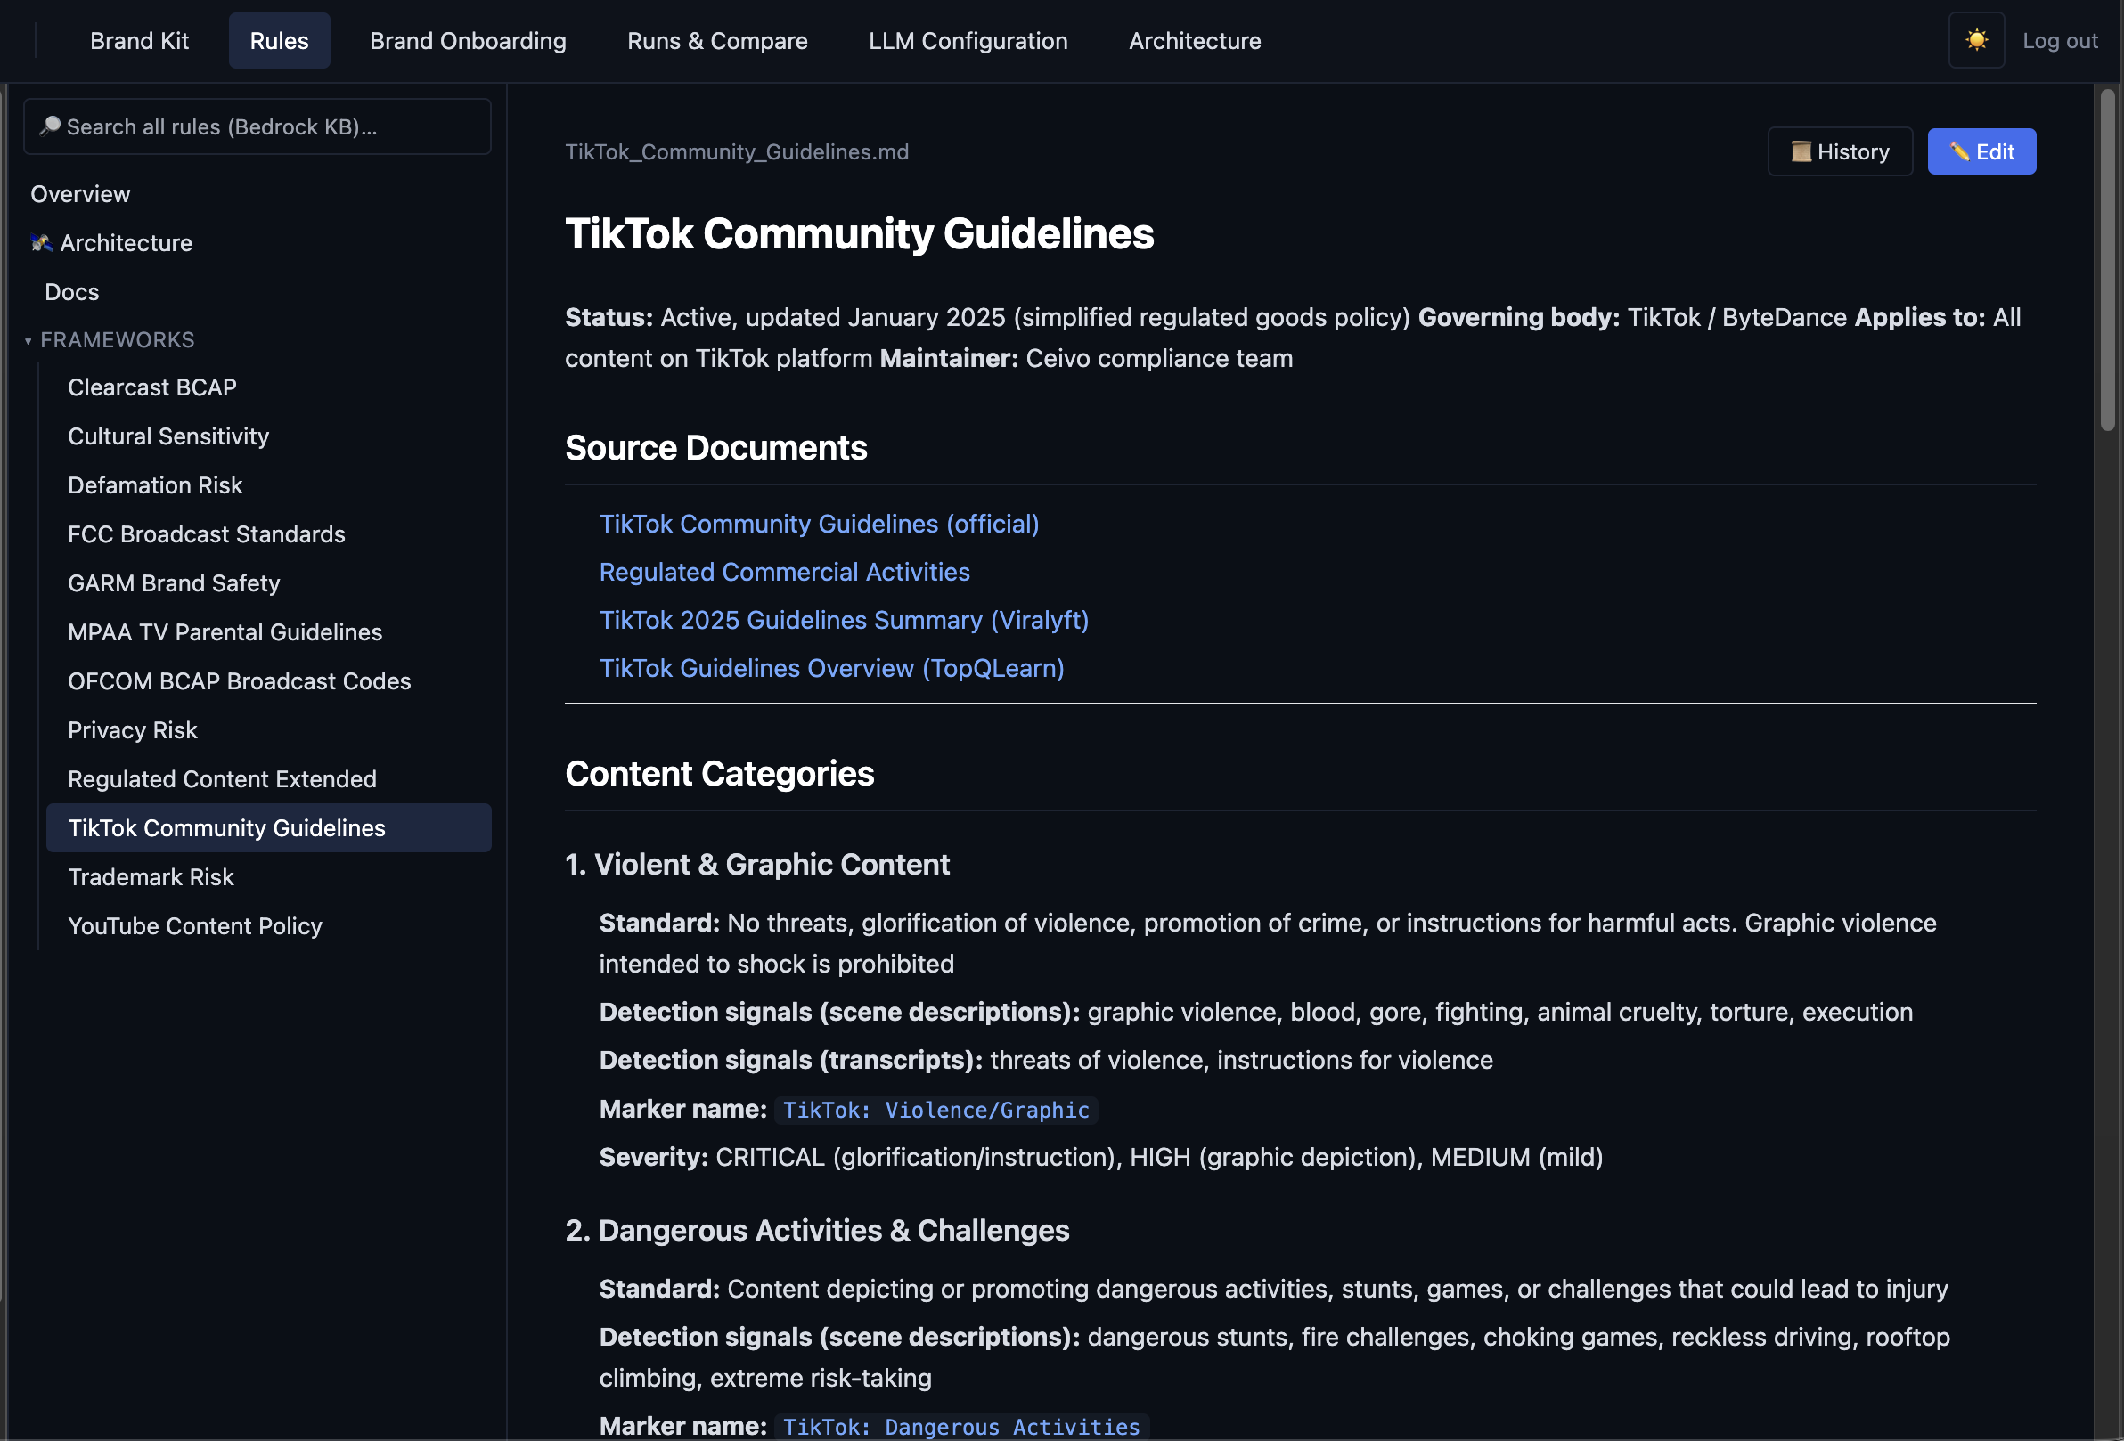
Task: Open FCC Broadcast Standards framework
Action: [269, 533]
